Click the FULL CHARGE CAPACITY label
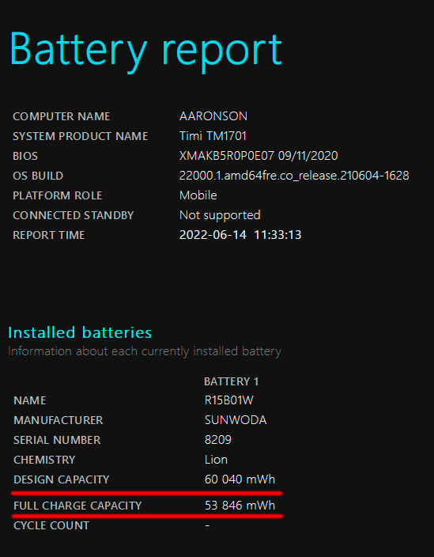Viewport: 434px width, 557px height. point(77,506)
